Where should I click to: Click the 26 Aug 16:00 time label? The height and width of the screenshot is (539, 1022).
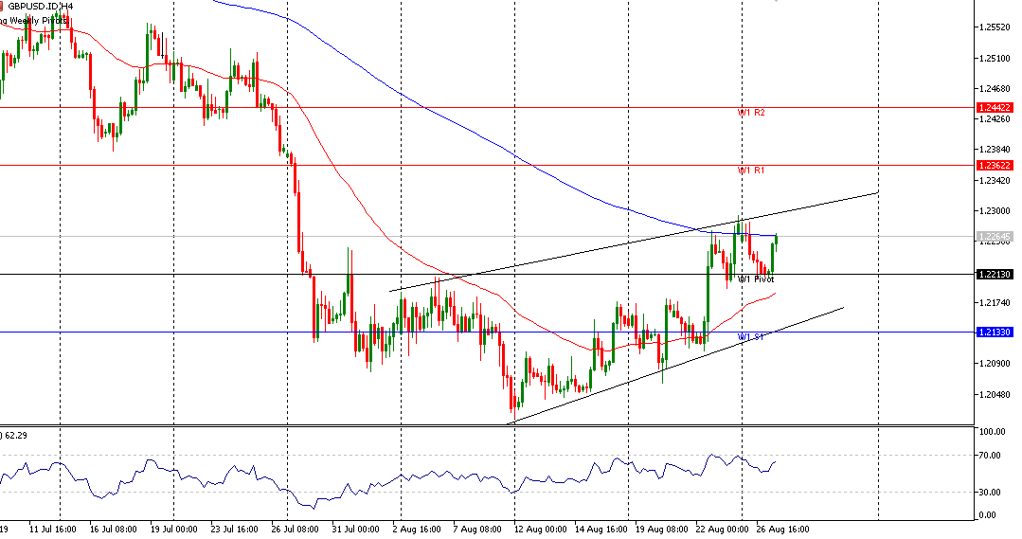(x=782, y=530)
